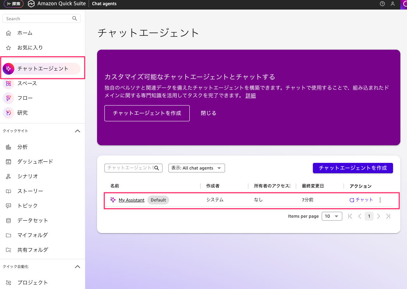
Task: Select ダッシュボード in the sidebar
Action: 35,162
